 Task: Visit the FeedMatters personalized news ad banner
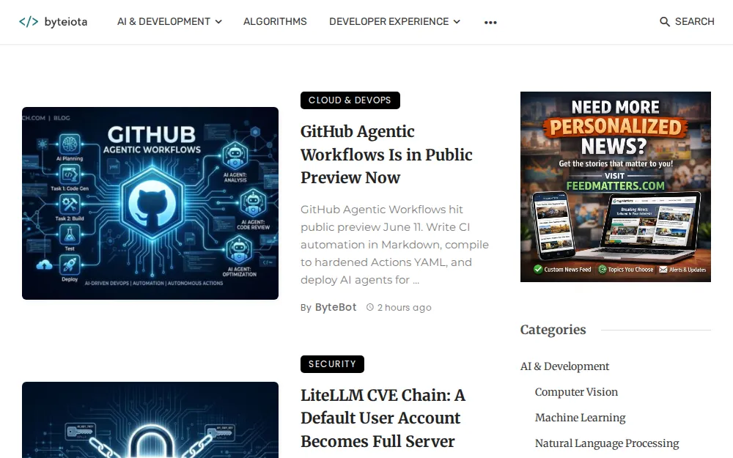coord(616,187)
